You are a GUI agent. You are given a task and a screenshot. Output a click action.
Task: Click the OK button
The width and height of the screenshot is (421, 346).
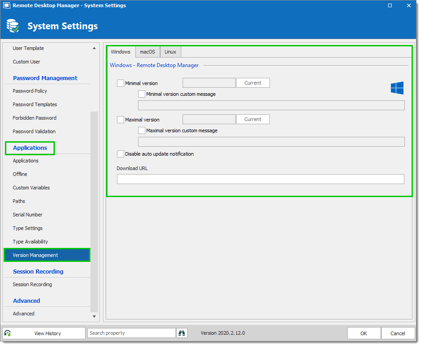tap(364, 333)
